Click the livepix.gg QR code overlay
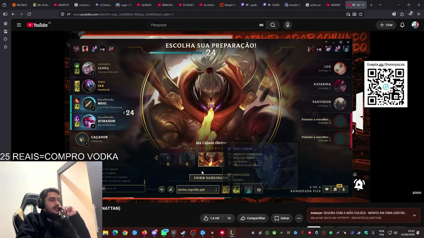424x238 pixels. pyautogui.click(x=386, y=84)
